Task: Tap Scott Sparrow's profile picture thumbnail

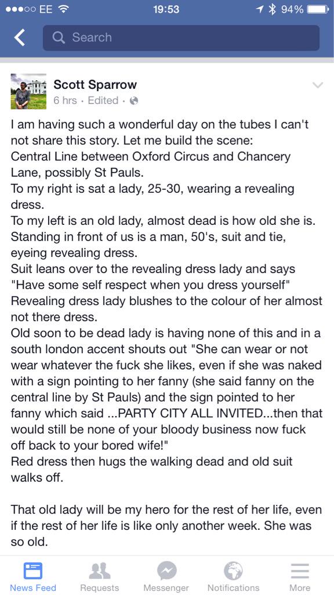Action: [x=28, y=91]
